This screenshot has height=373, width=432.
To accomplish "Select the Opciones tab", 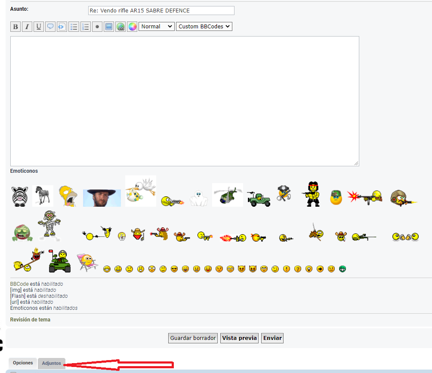I will (23, 363).
